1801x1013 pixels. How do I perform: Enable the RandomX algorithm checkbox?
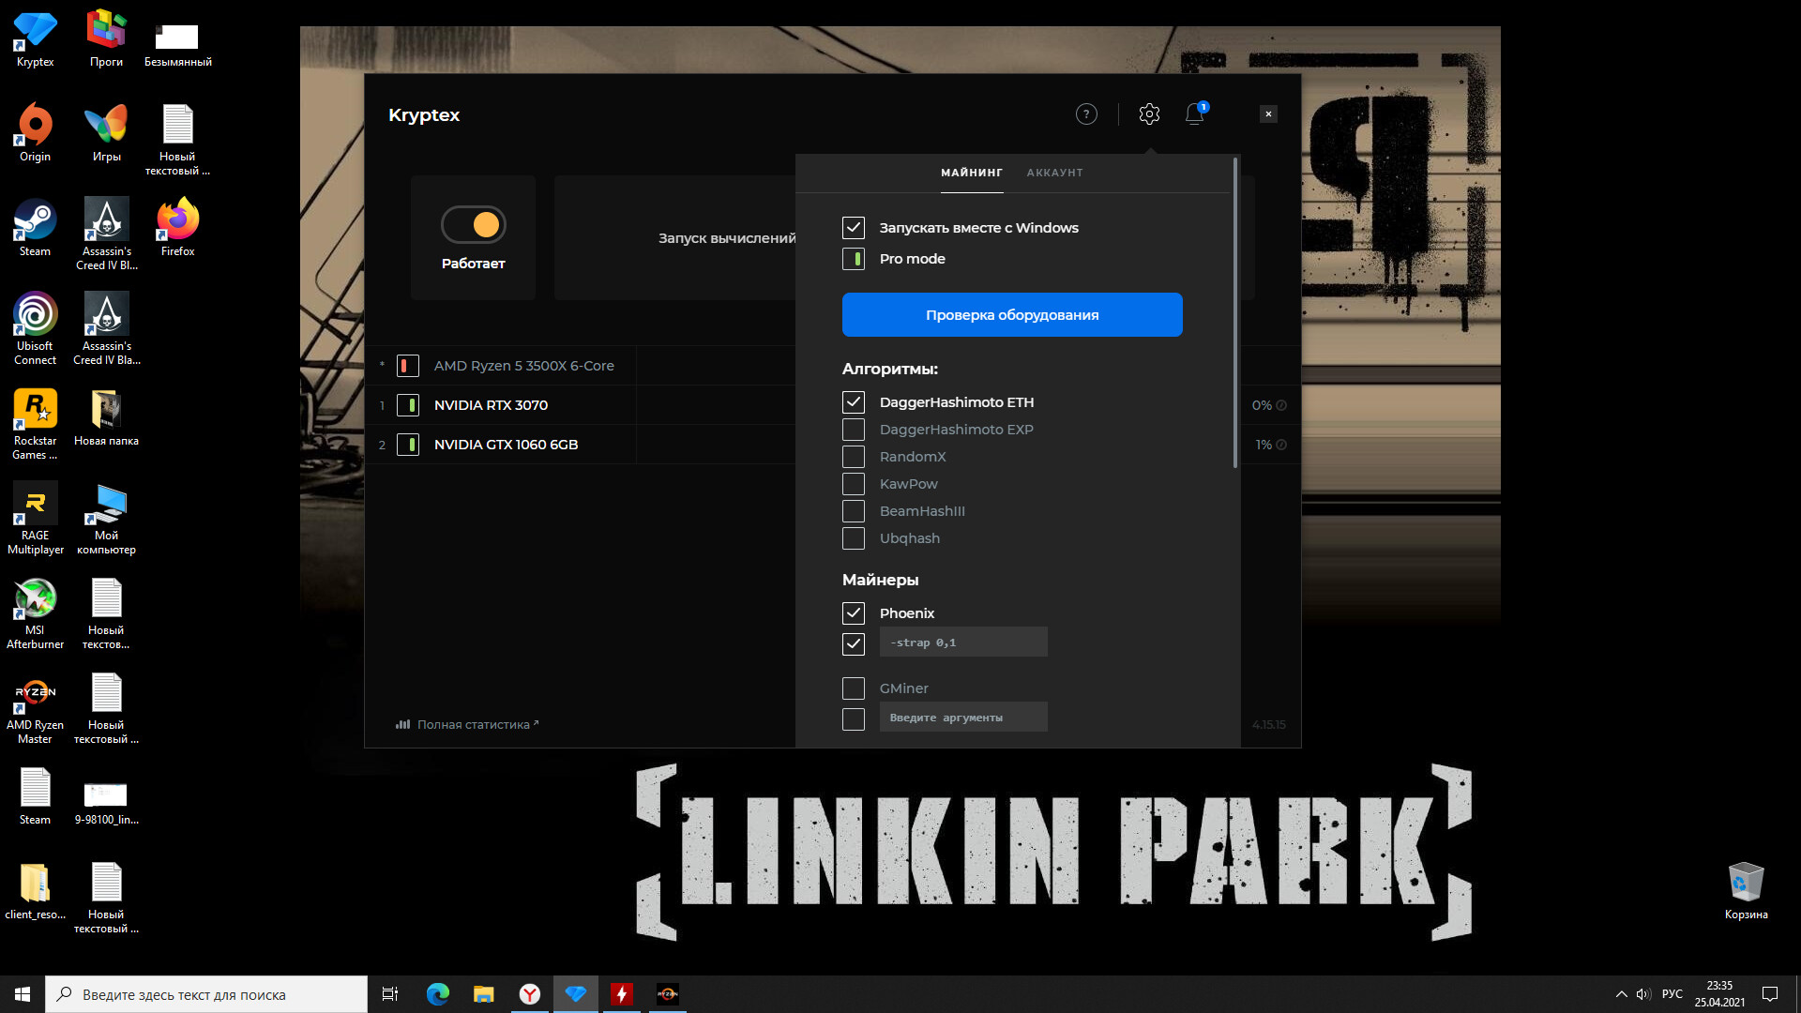click(x=854, y=457)
